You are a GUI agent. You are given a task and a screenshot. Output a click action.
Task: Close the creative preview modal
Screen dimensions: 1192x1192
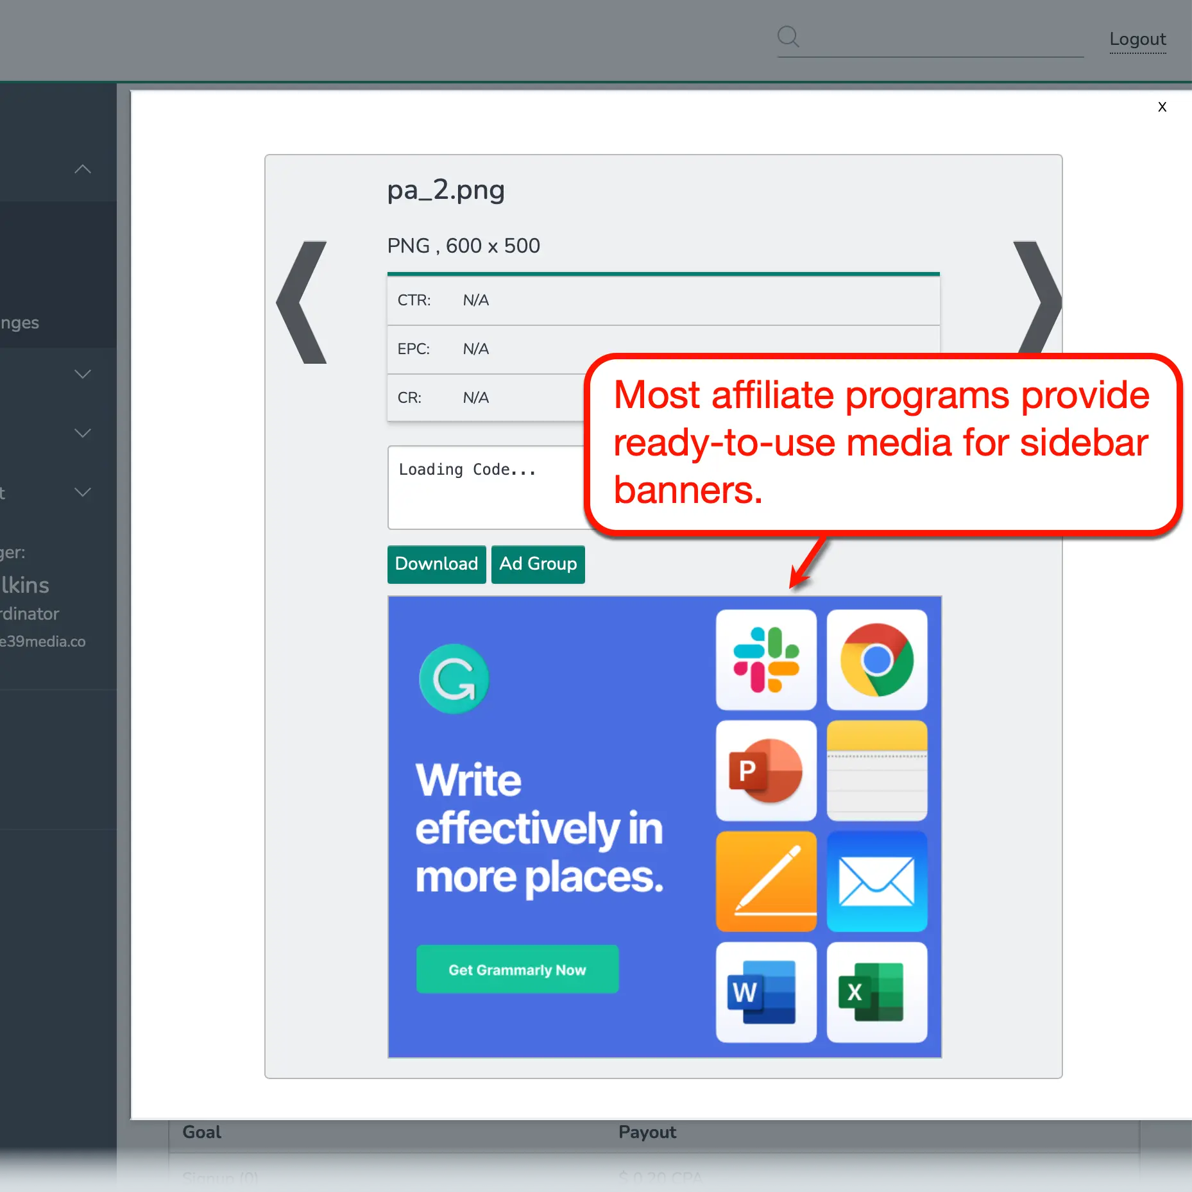tap(1162, 106)
